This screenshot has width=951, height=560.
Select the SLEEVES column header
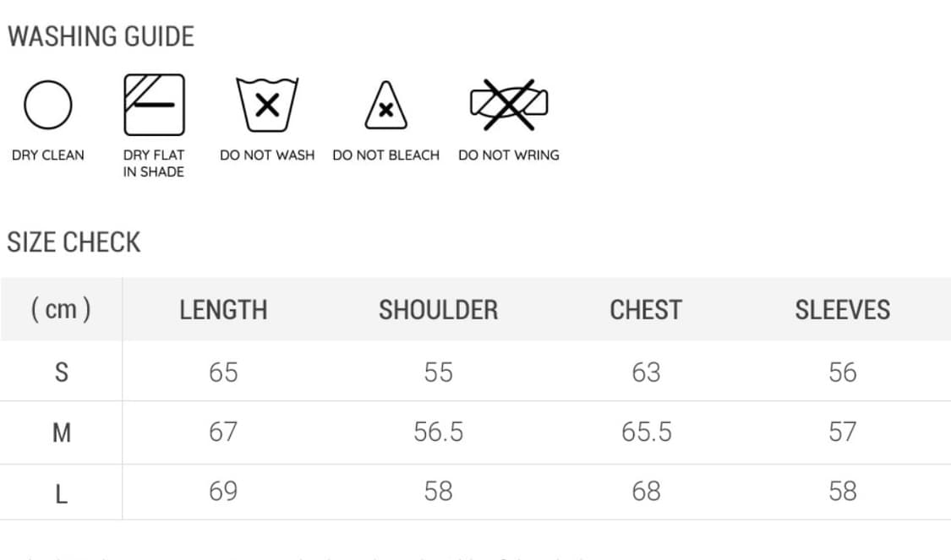842,310
